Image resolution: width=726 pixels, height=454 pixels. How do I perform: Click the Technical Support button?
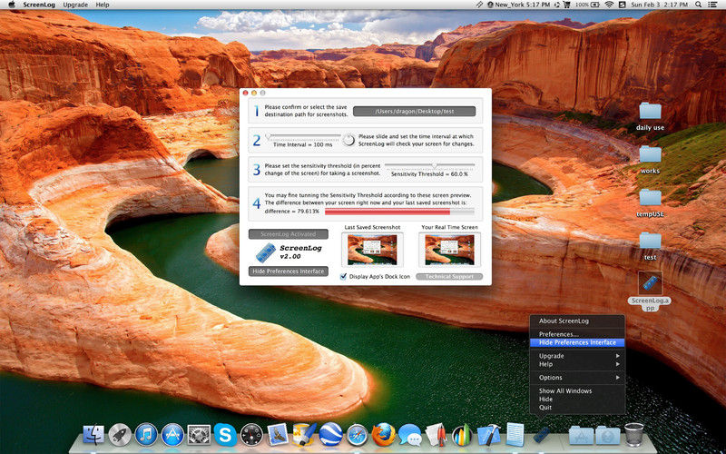449,276
